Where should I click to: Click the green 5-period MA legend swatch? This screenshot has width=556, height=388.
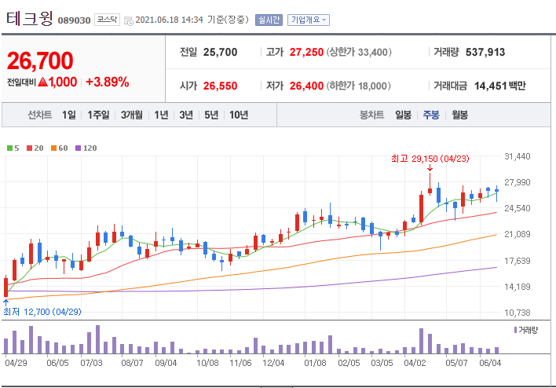pyautogui.click(x=9, y=148)
